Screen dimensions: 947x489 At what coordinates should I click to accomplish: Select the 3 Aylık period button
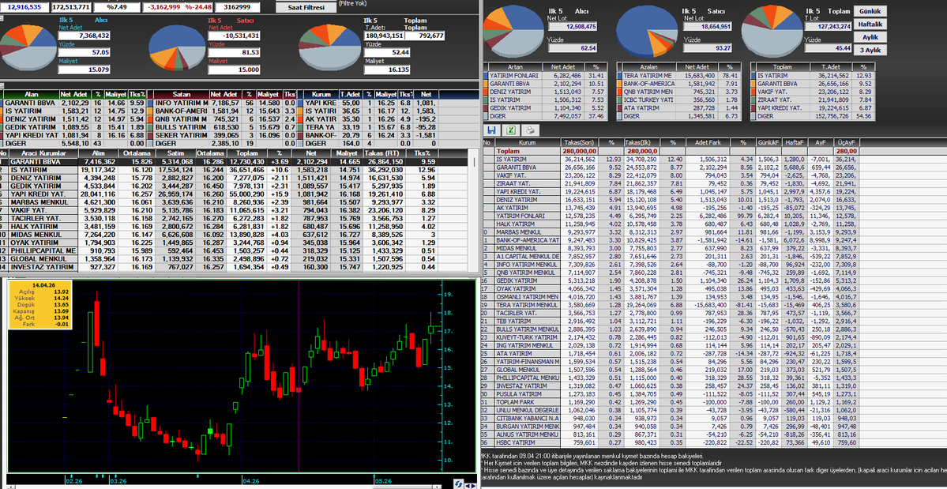(870, 50)
